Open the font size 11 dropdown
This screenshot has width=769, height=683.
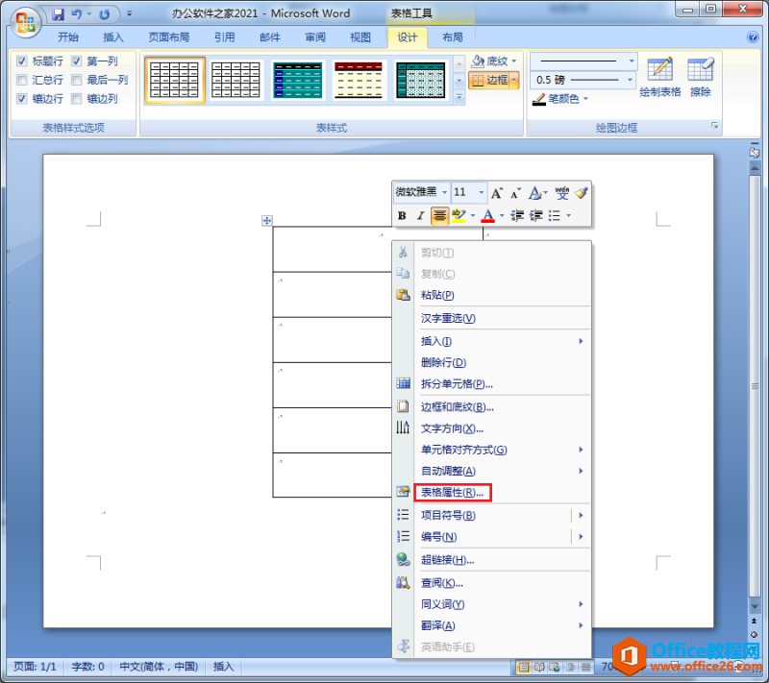coord(482,192)
